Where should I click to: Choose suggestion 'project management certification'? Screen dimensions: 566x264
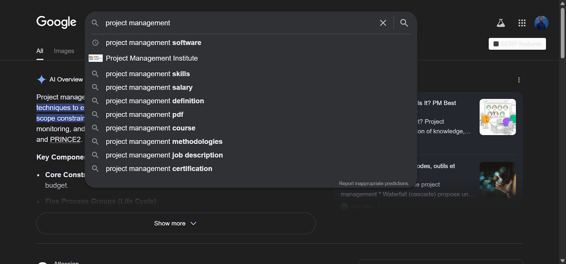tap(251, 169)
